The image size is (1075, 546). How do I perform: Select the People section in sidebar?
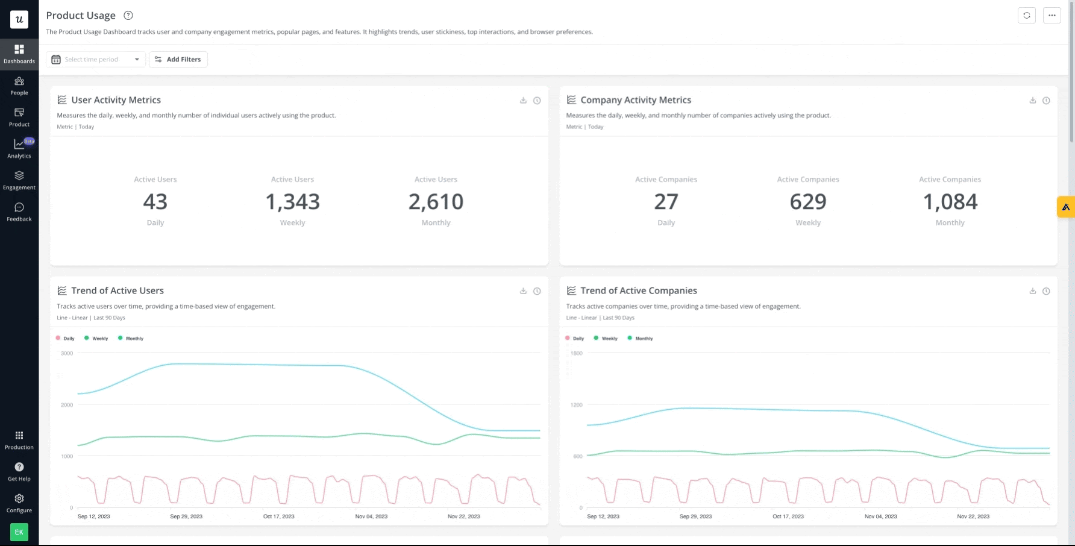(19, 86)
